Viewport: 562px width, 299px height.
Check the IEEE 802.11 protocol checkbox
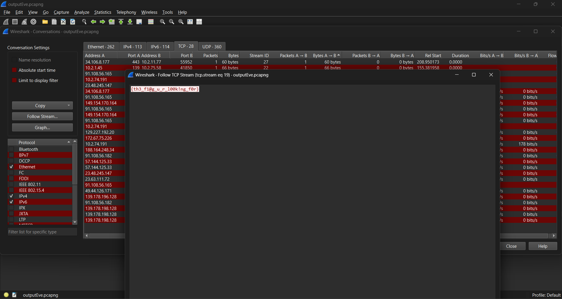(x=11, y=184)
